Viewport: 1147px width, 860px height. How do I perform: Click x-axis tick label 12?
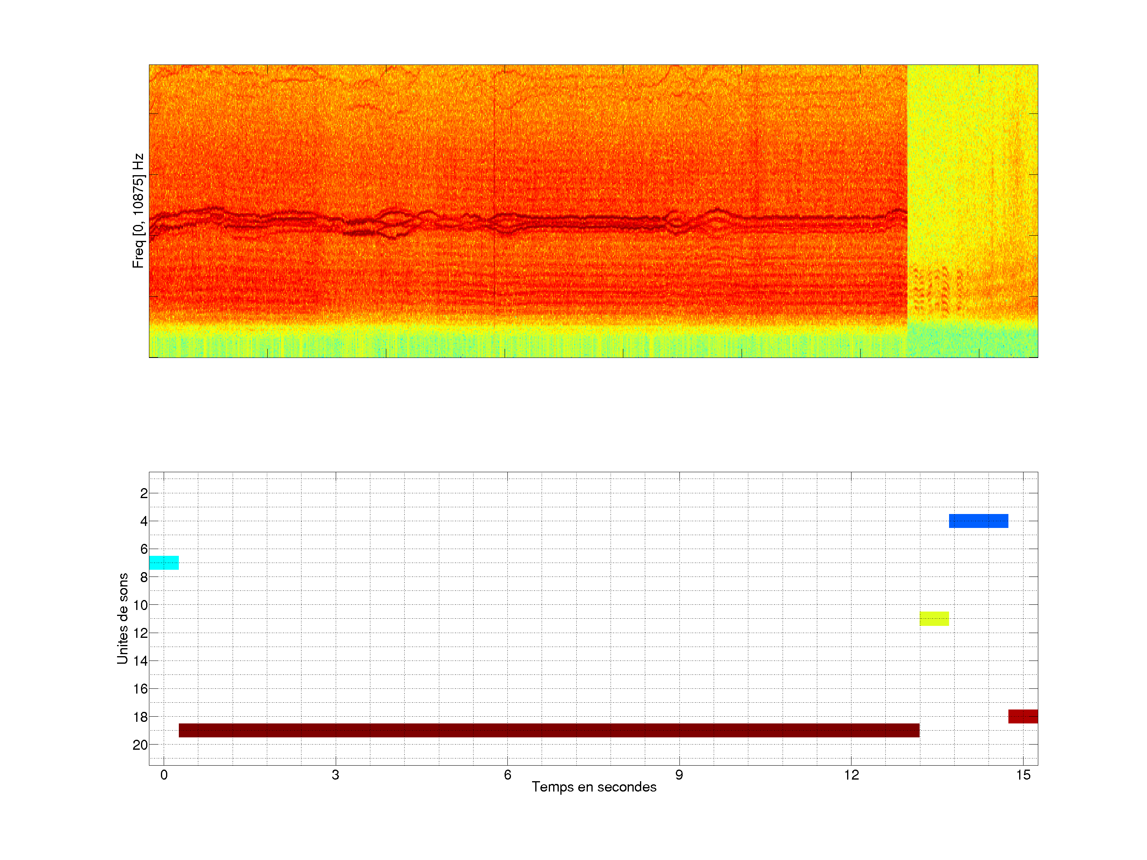click(851, 775)
